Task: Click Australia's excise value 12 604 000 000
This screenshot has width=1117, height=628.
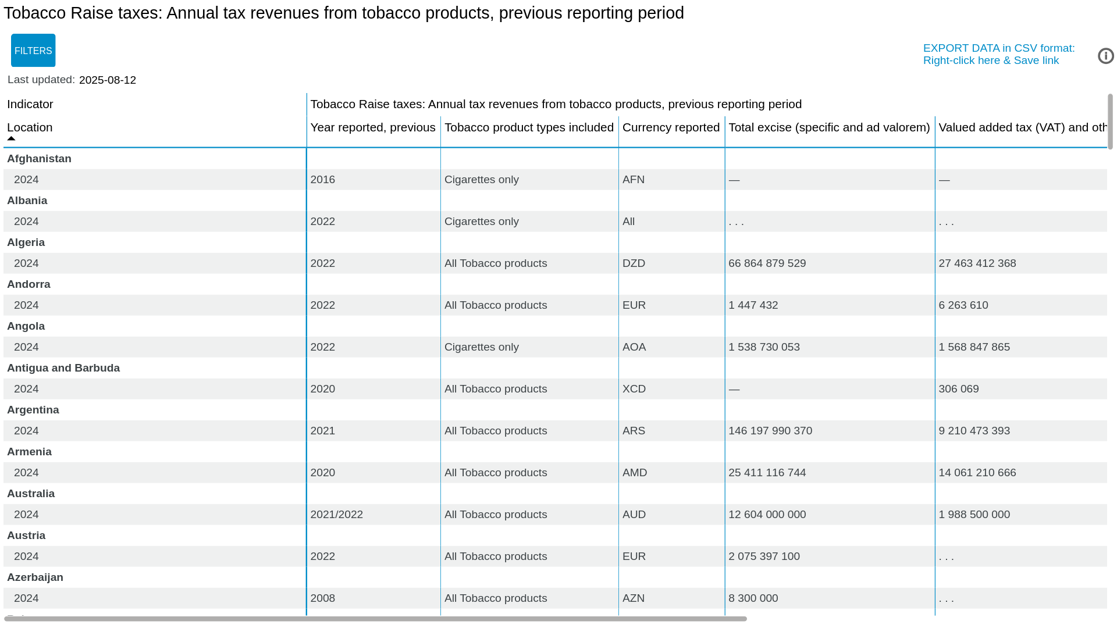Action: point(767,515)
